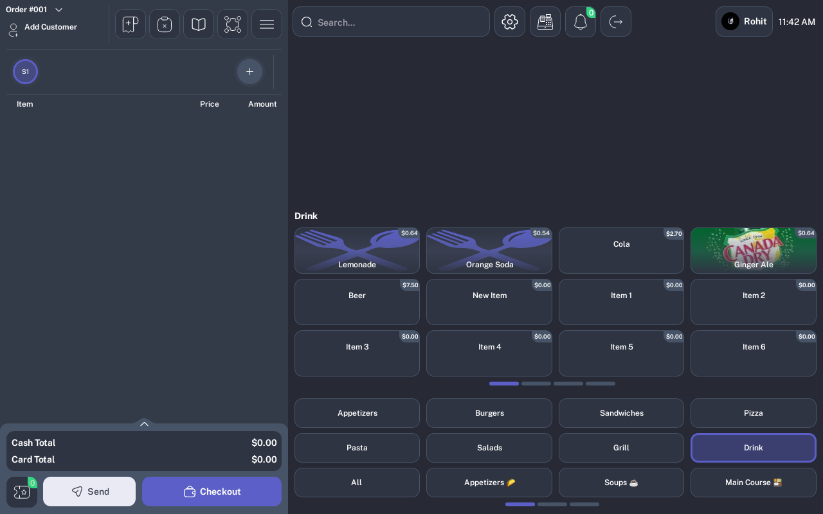Screen dimensions: 823x514
Task: Click Rohit's profile avatar
Action: [x=730, y=21]
